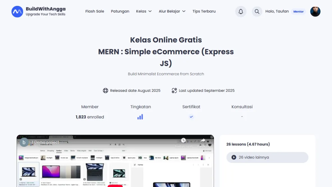
Task: Expand the Alur Belajar dropdown
Action: 172,11
